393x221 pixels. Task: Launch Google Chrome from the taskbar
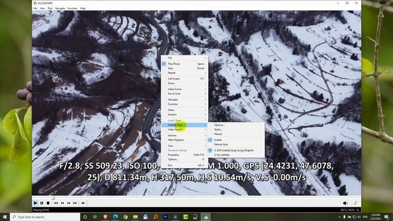[125, 217]
